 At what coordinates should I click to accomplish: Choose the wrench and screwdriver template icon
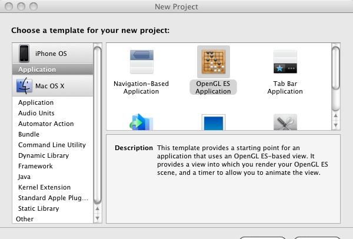click(285, 122)
